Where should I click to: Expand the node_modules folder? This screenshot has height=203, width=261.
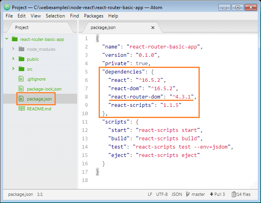point(13,49)
